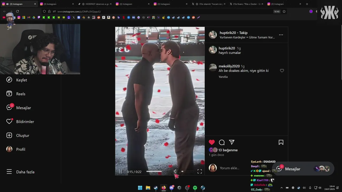Open the Profil avatar in sidebar
342x192 pixels.
(9, 149)
